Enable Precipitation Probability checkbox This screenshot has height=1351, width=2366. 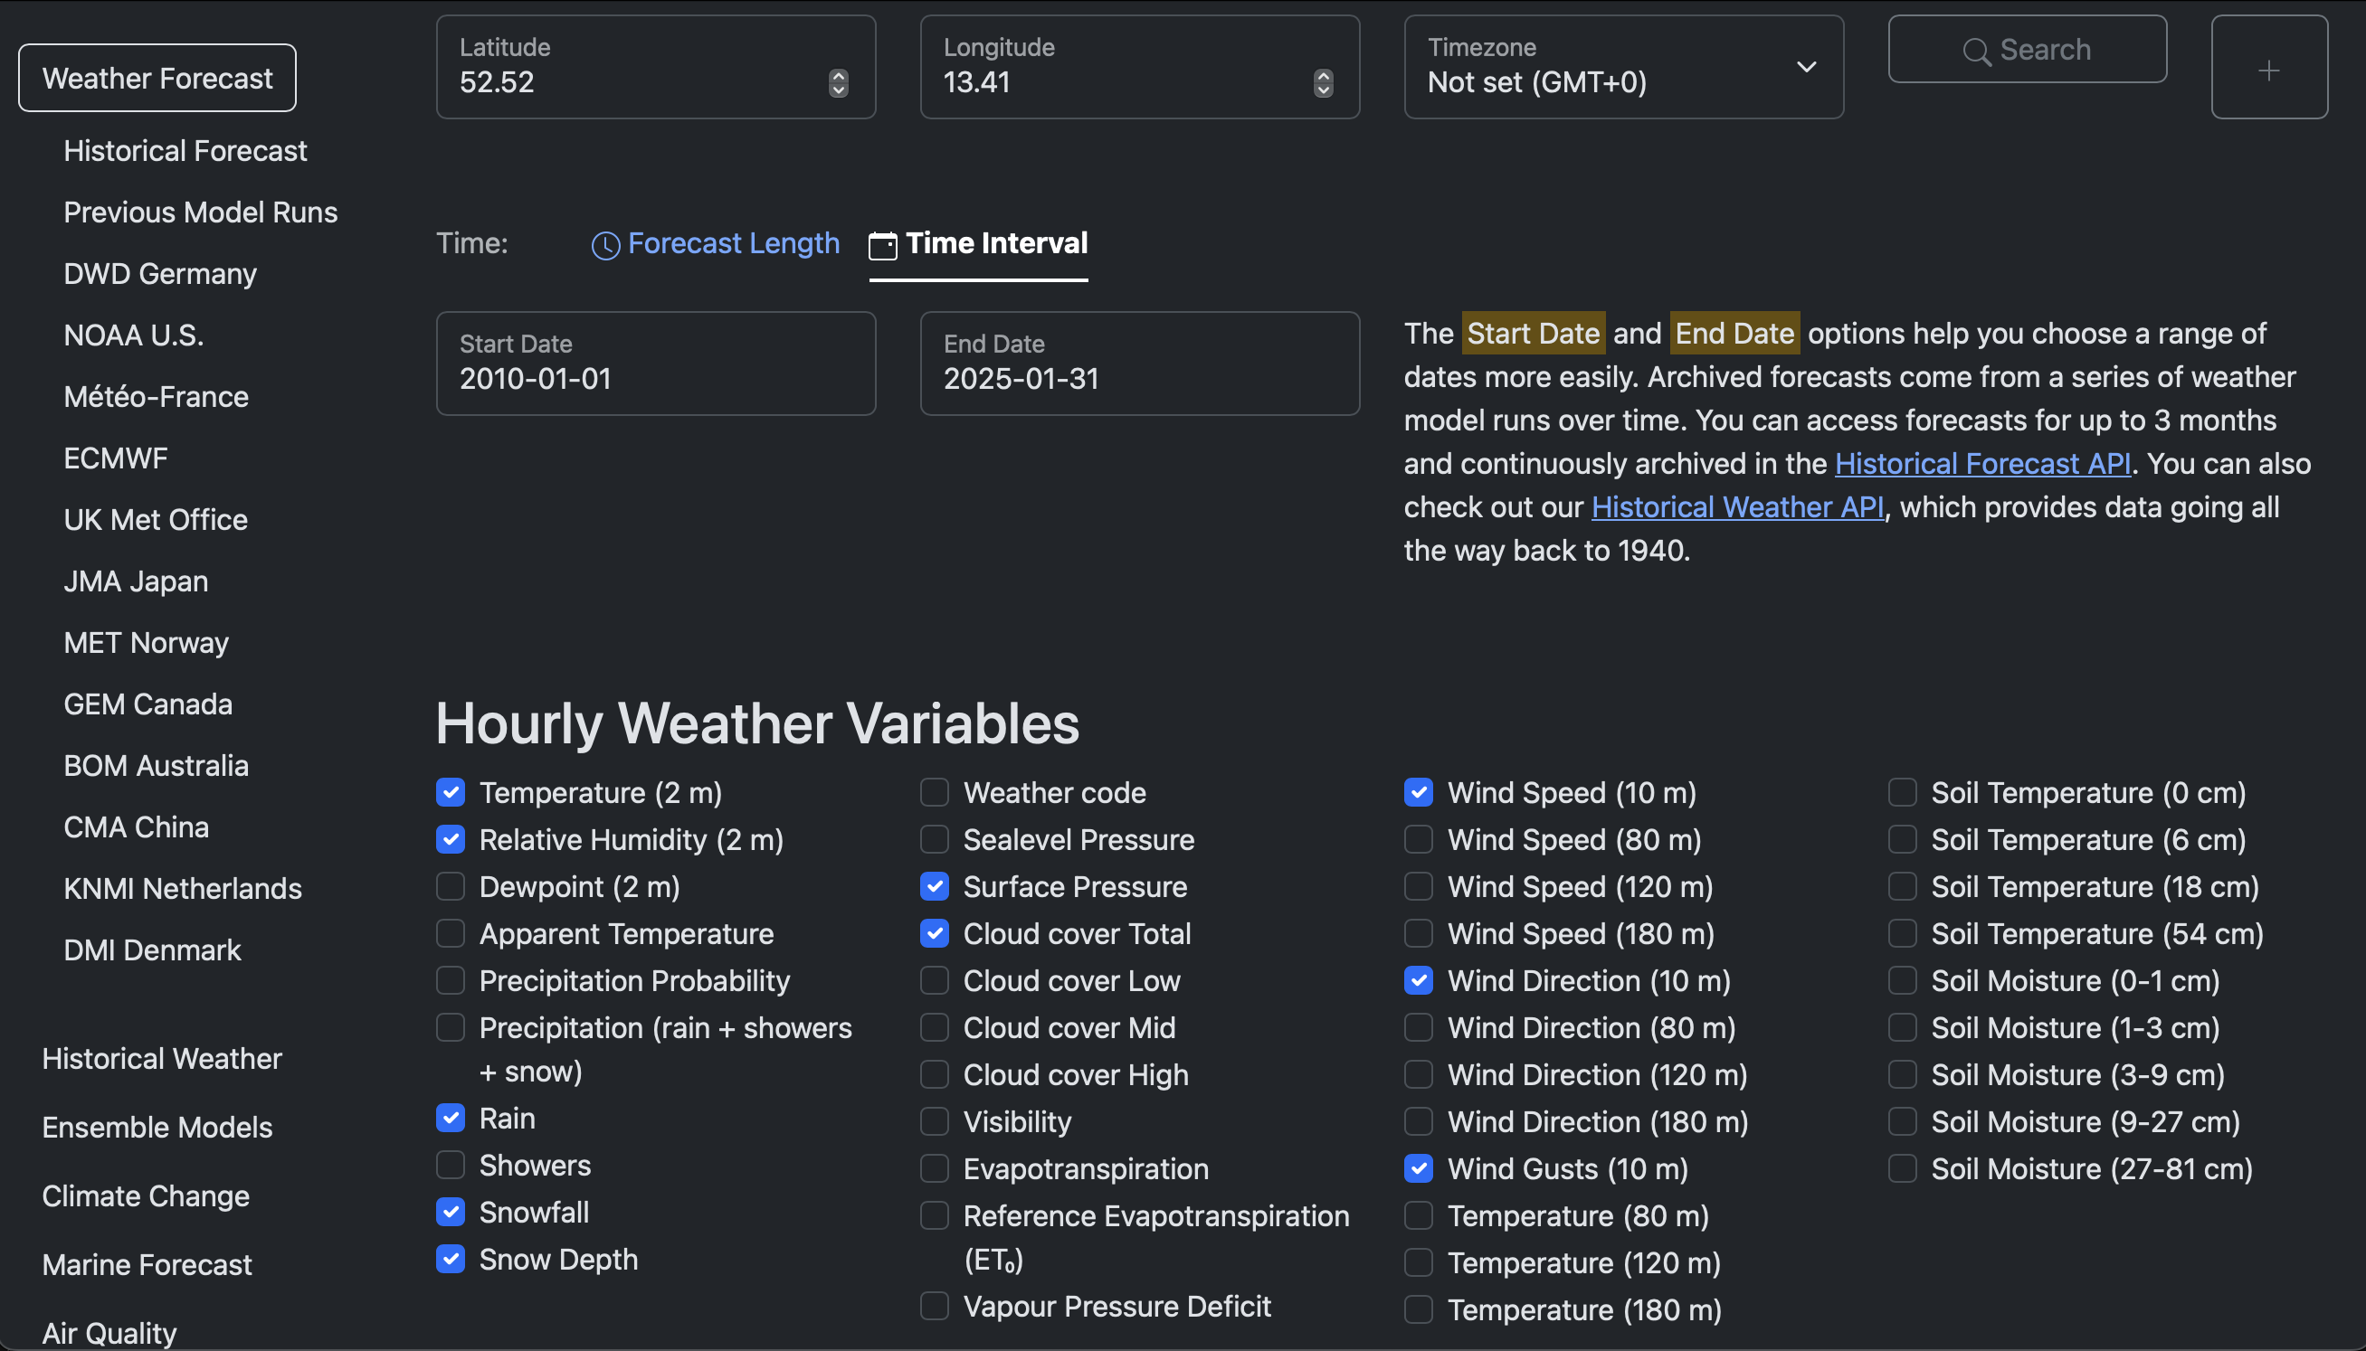click(x=451, y=981)
